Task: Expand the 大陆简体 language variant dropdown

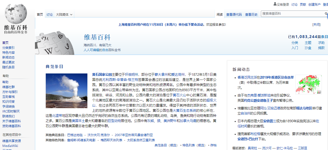Action: click(x=64, y=15)
